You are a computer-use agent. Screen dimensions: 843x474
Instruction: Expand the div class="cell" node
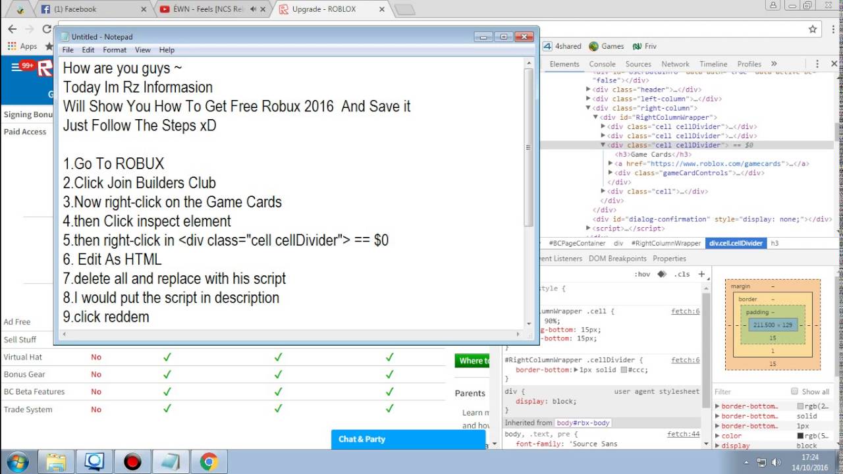[603, 191]
